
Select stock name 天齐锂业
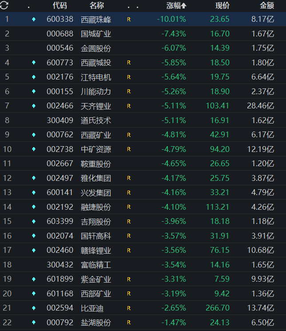pos(96,106)
